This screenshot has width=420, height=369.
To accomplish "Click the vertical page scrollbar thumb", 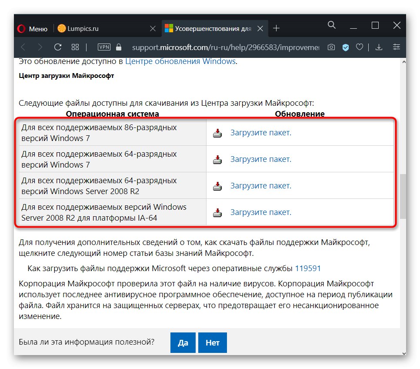I will [x=403, y=196].
